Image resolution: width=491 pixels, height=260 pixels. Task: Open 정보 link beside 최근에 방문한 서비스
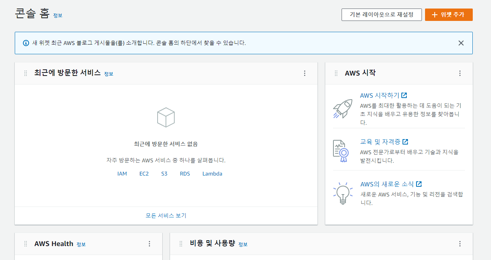pos(109,74)
